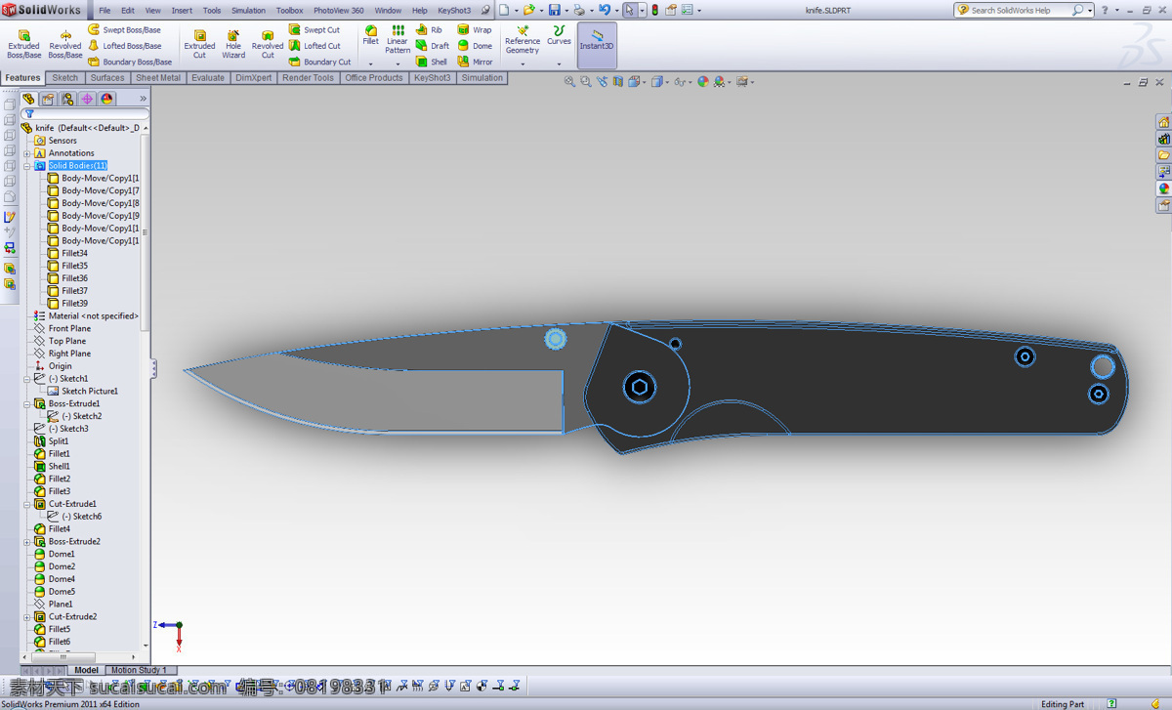1172x710 pixels.
Task: Open SolidWorks Resources in the task pane
Action: pos(1164,122)
